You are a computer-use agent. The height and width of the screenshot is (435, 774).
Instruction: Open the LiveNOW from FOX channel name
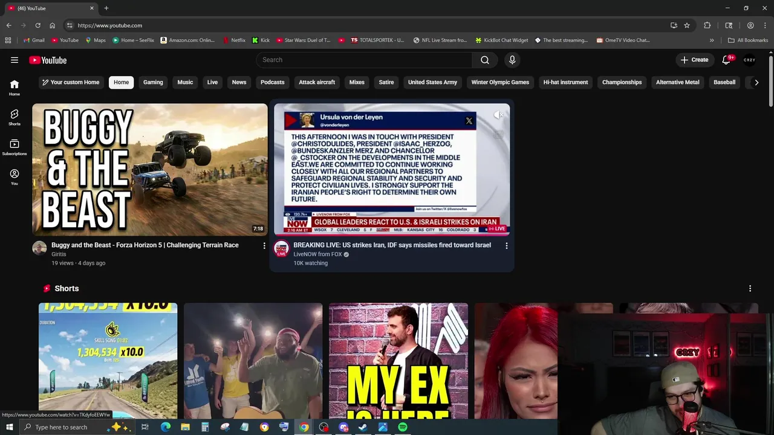[317, 254]
